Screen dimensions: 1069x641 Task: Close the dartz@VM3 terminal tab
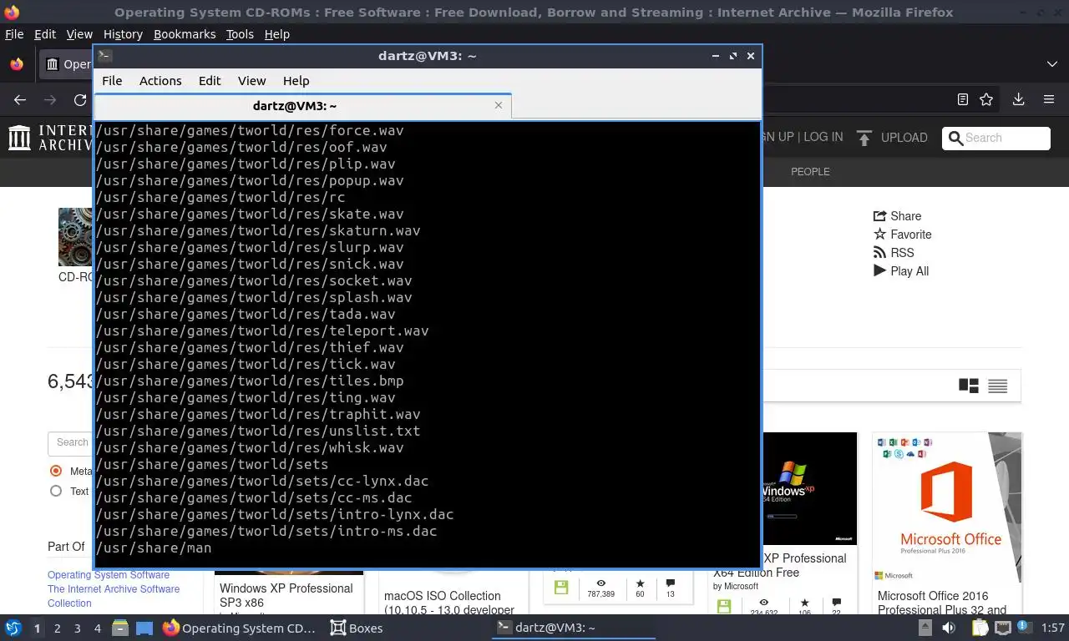pyautogui.click(x=499, y=105)
